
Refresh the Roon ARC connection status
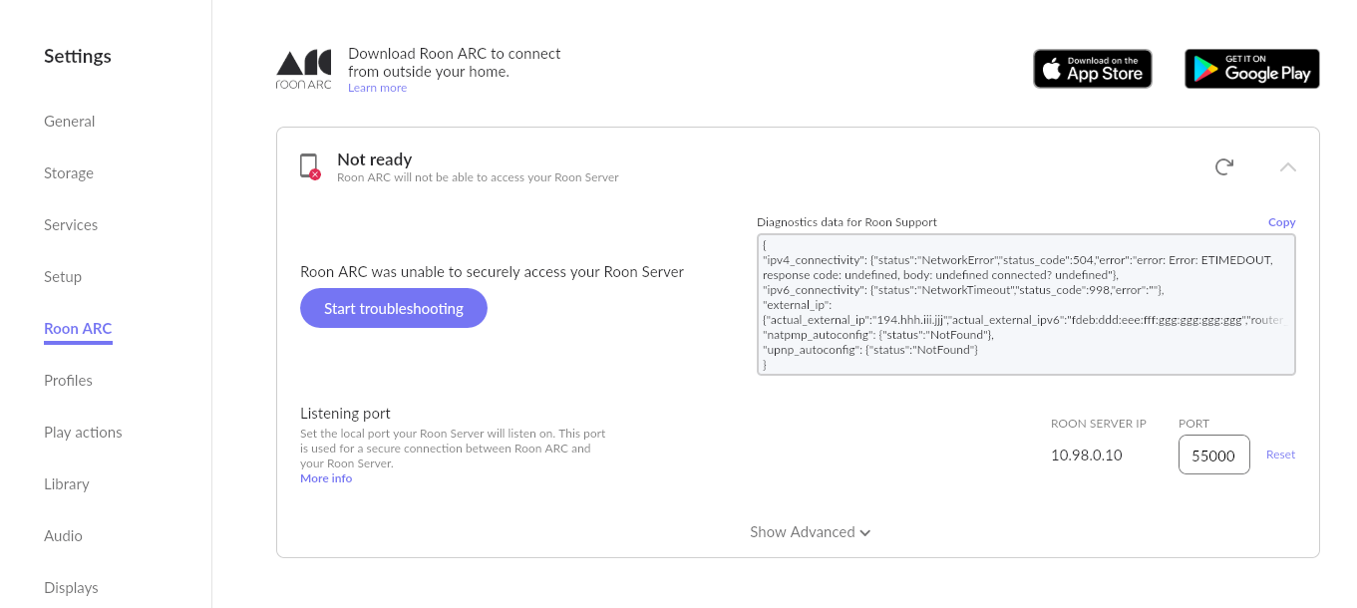(x=1224, y=166)
